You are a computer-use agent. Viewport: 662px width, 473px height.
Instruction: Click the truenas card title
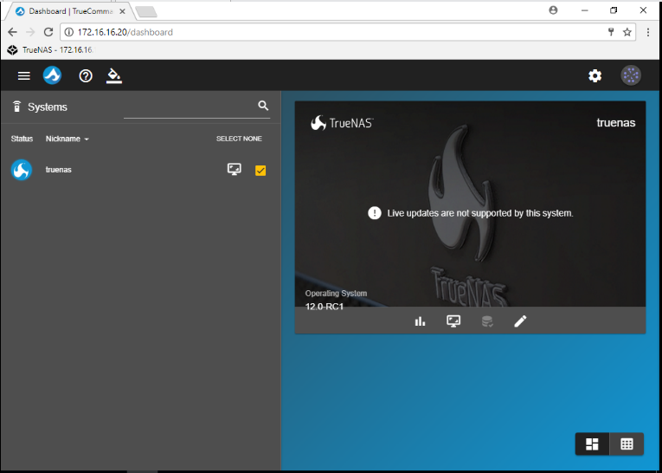(x=615, y=123)
